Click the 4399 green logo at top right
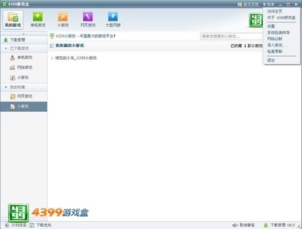Screen dimensions: 302x229 coord(256,20)
